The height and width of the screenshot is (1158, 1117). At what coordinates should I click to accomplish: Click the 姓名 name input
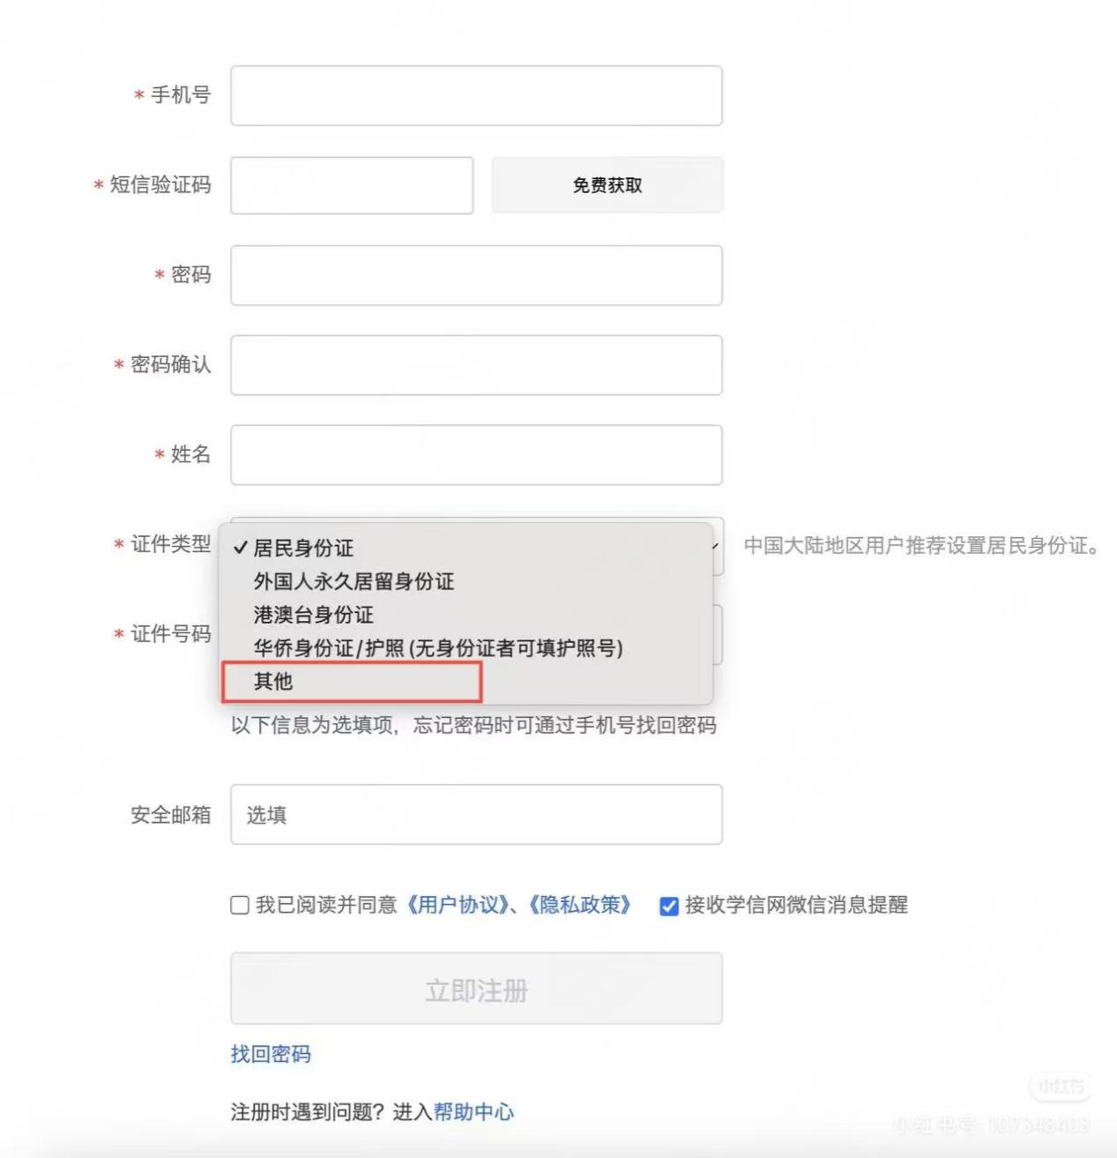click(476, 455)
